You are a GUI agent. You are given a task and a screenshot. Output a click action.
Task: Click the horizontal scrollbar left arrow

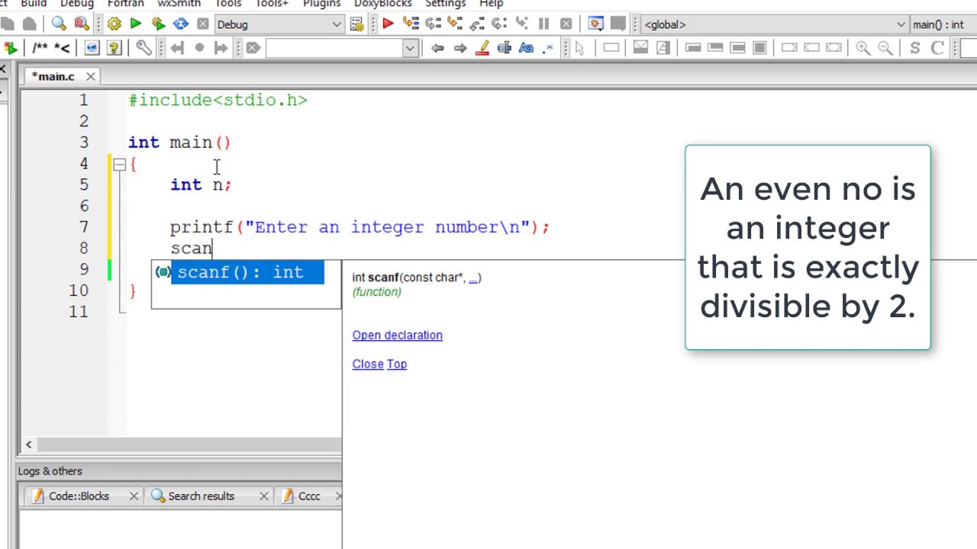[x=29, y=445]
